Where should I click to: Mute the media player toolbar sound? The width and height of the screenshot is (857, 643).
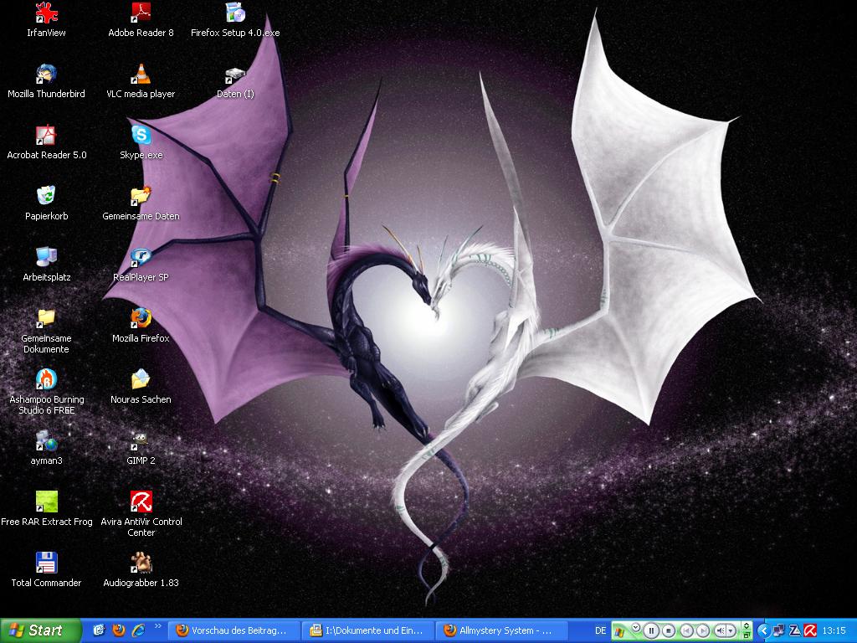[x=720, y=630]
